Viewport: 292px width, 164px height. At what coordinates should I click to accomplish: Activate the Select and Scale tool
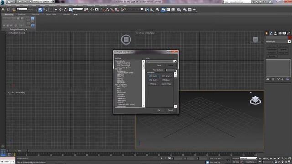point(71,10)
